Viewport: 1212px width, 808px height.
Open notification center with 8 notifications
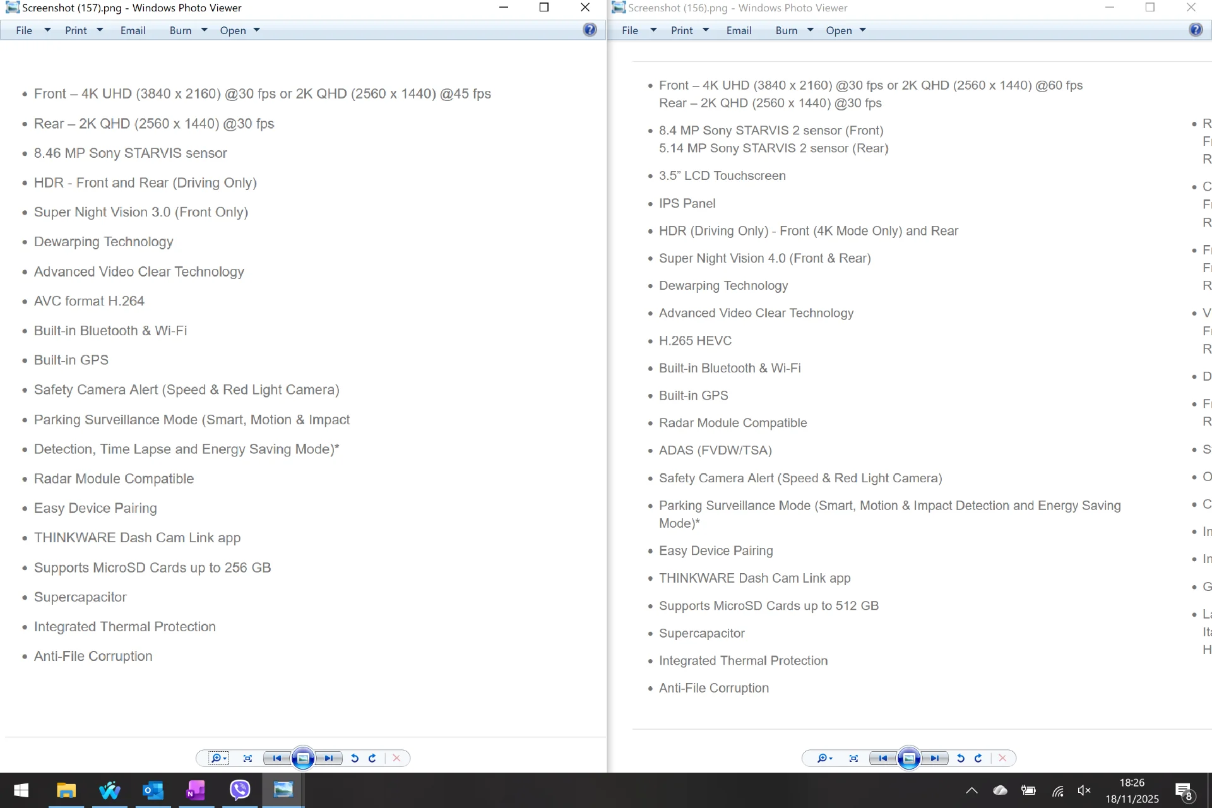point(1184,791)
